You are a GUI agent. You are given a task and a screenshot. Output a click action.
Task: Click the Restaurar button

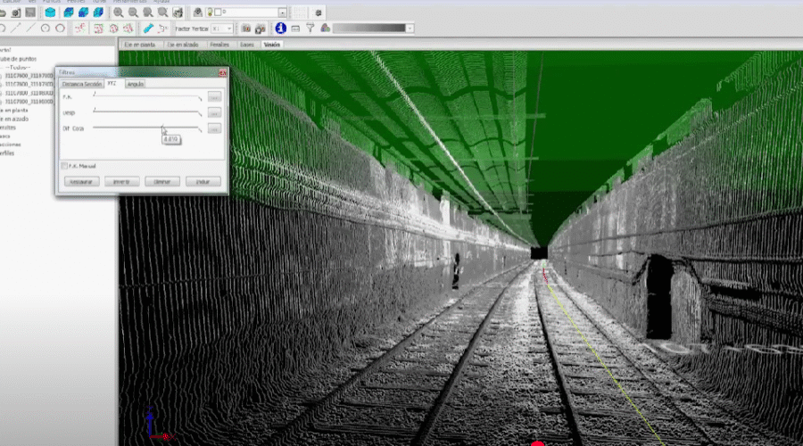[x=81, y=182]
